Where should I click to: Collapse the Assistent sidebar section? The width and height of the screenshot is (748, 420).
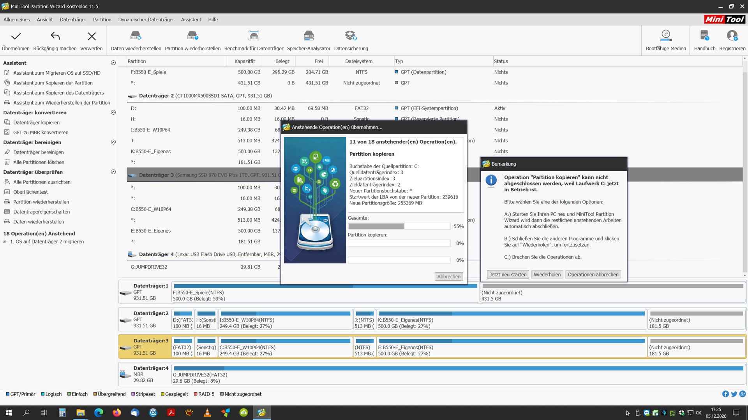pyautogui.click(x=113, y=63)
